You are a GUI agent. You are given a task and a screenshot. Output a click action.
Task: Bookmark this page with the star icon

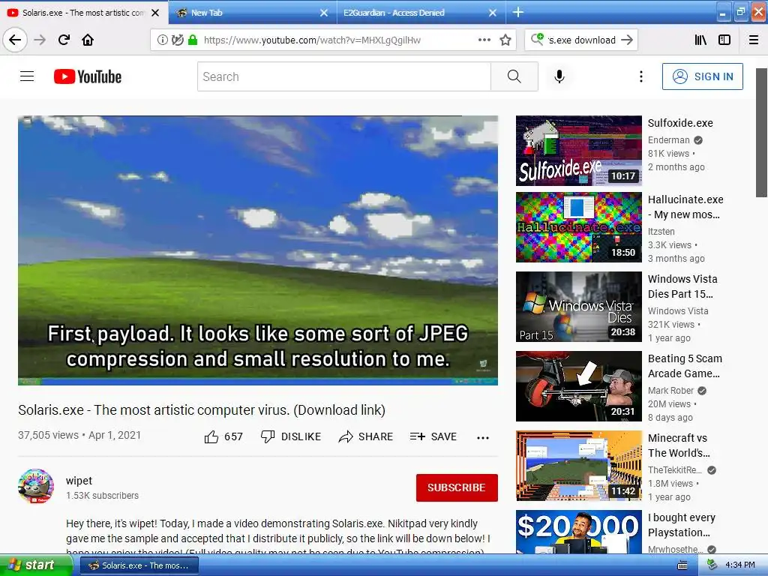coord(505,40)
